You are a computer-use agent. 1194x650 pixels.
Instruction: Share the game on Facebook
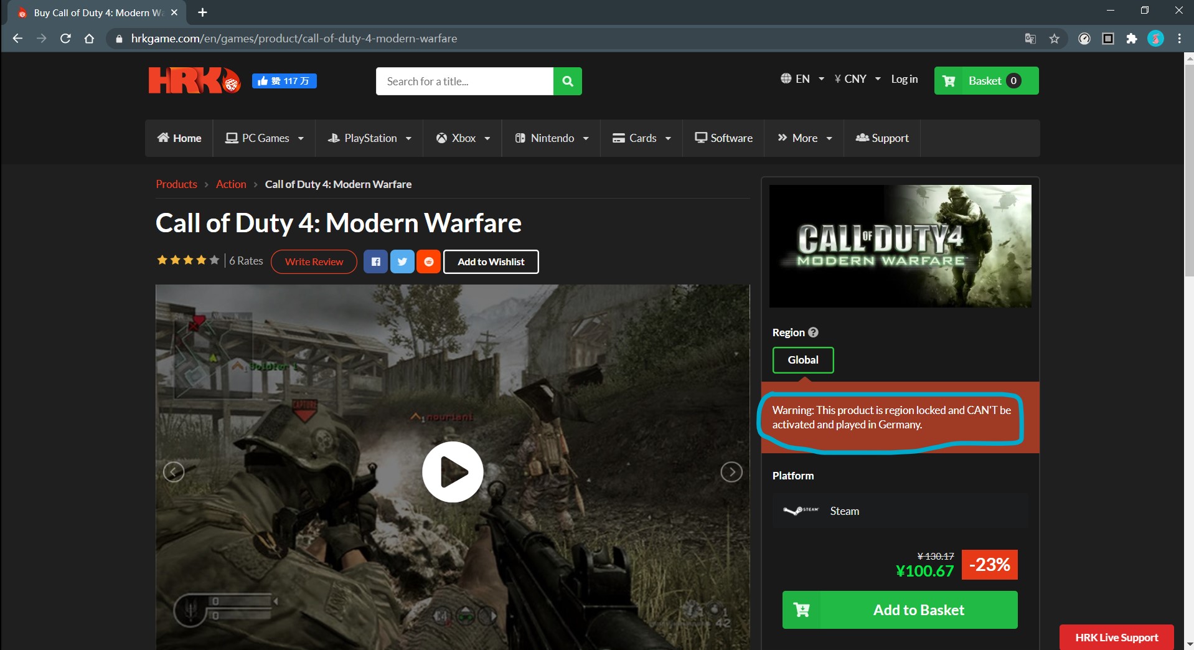point(376,261)
